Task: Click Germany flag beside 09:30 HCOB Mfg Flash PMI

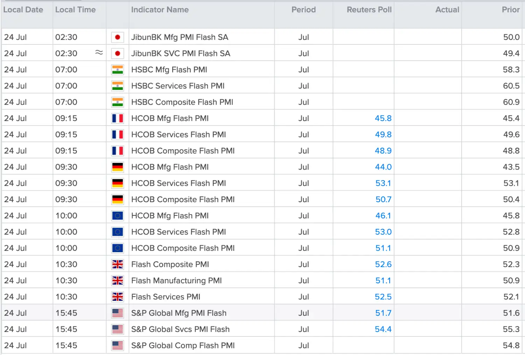Action: coord(118,167)
